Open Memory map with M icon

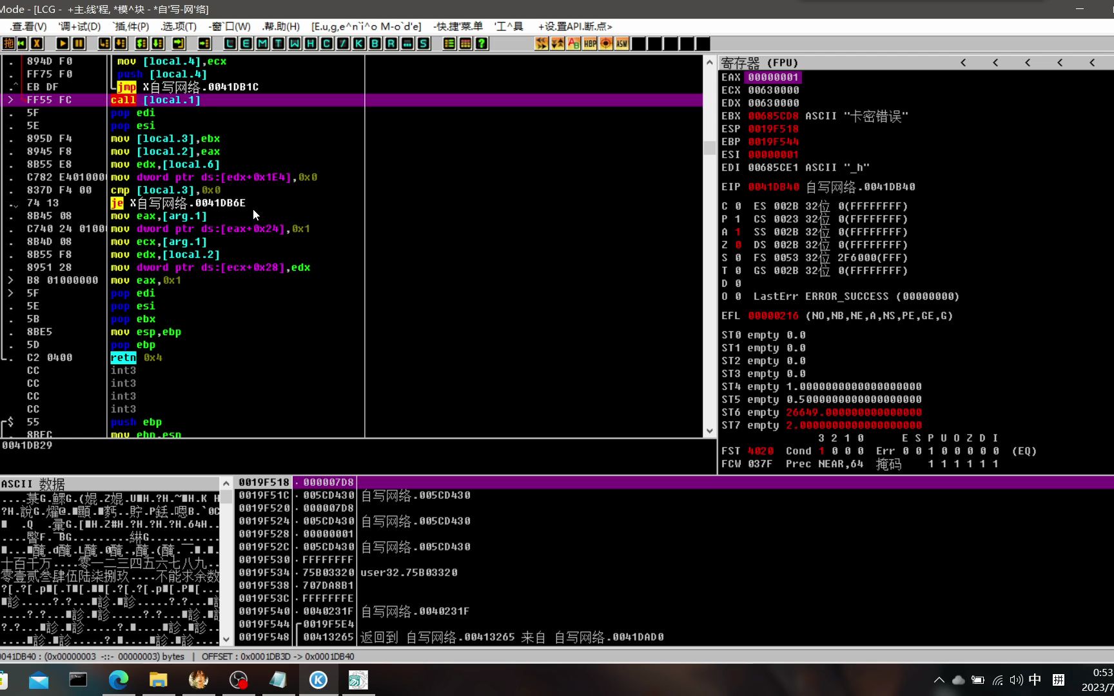262,43
